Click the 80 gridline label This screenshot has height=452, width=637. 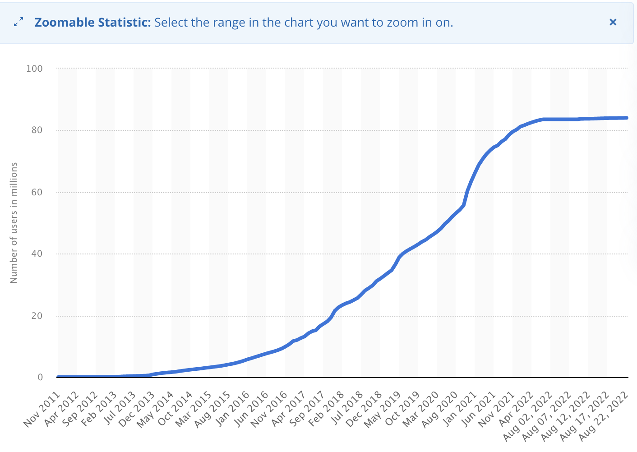pyautogui.click(x=37, y=130)
